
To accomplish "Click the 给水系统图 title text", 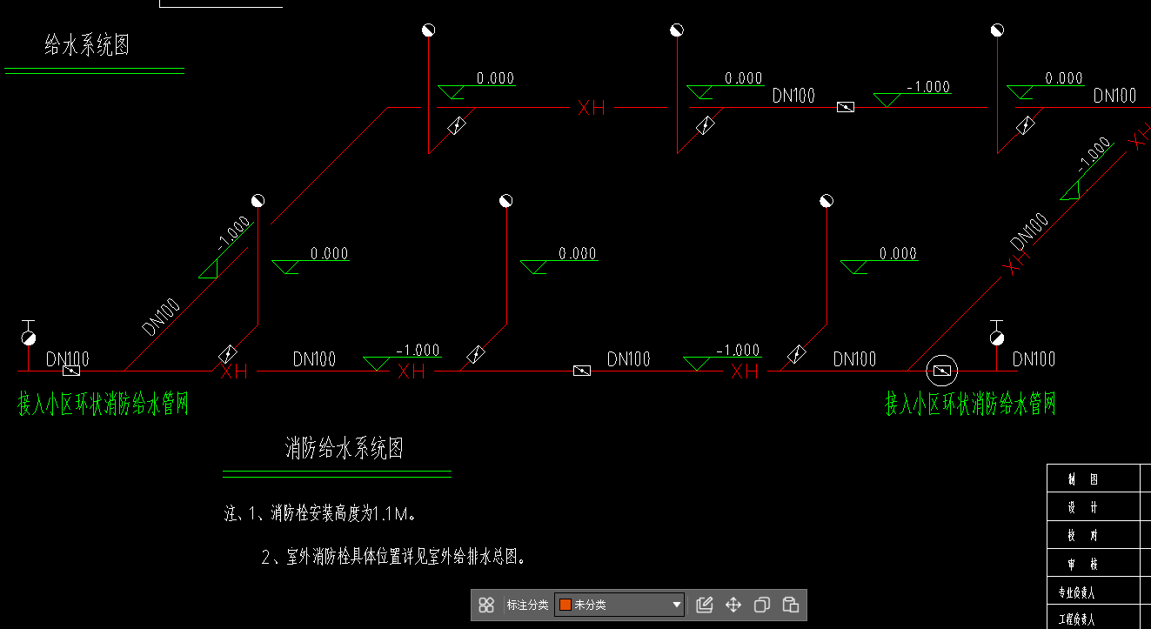I will tap(87, 45).
